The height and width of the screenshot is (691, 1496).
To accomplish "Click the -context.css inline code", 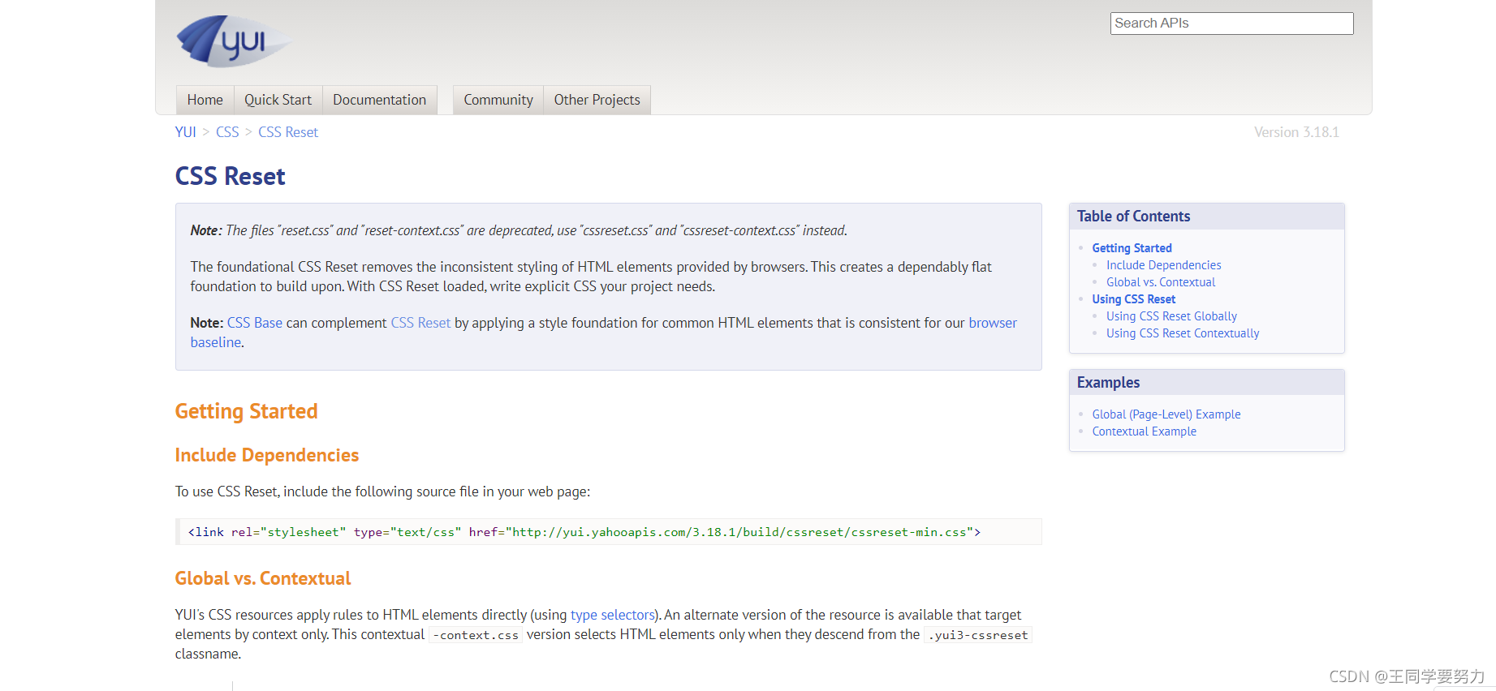I will [476, 635].
